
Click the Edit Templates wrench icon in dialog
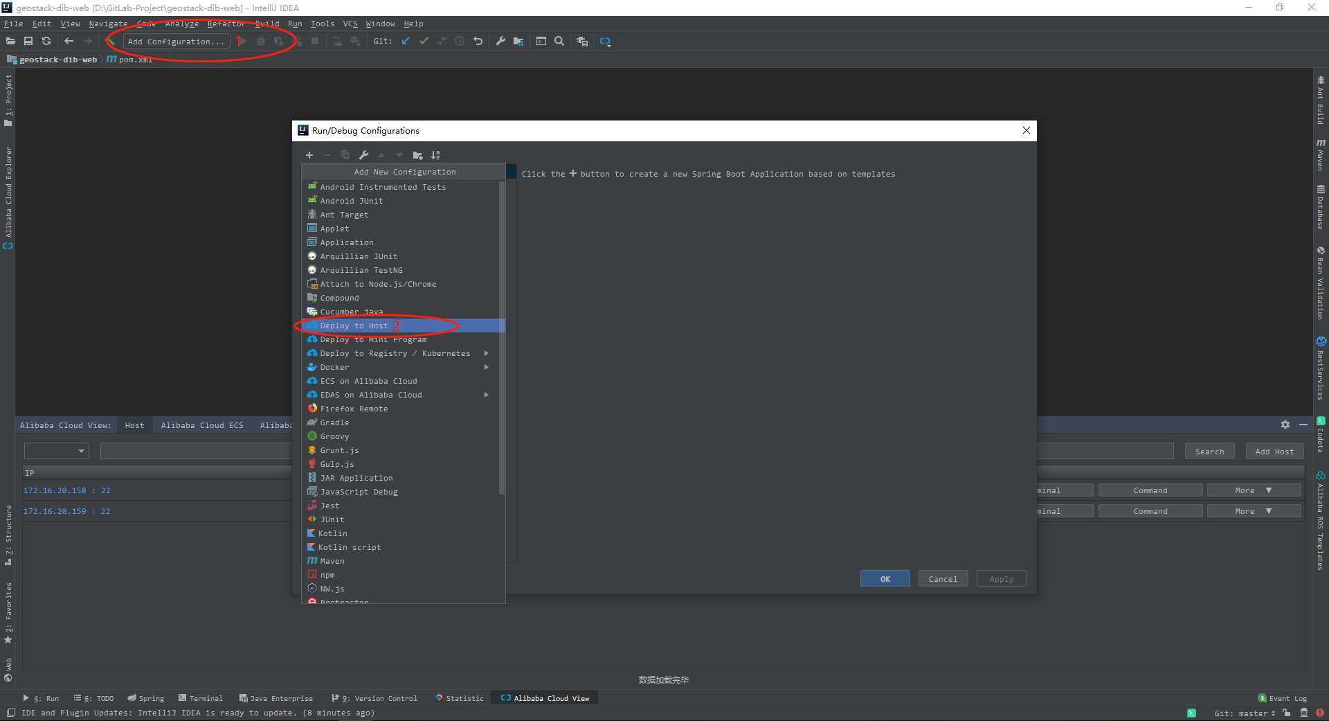[x=363, y=155]
